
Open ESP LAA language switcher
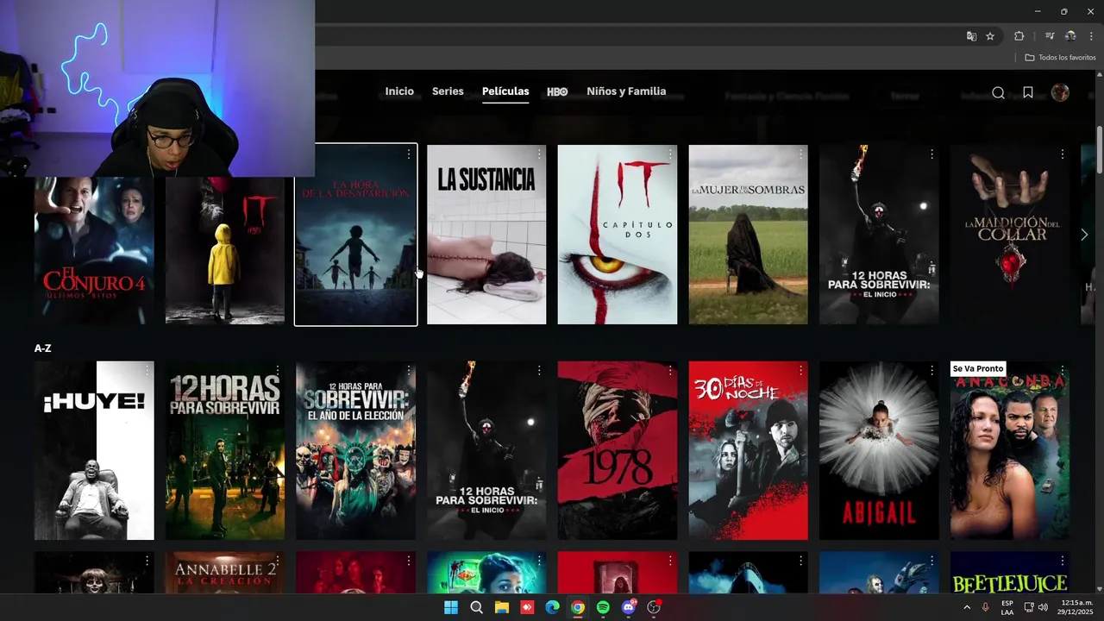point(1007,607)
